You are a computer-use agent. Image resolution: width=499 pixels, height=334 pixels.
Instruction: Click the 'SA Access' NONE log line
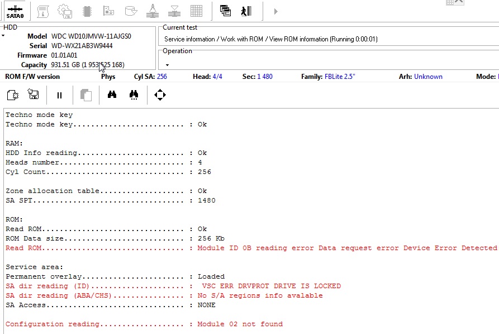(111, 305)
